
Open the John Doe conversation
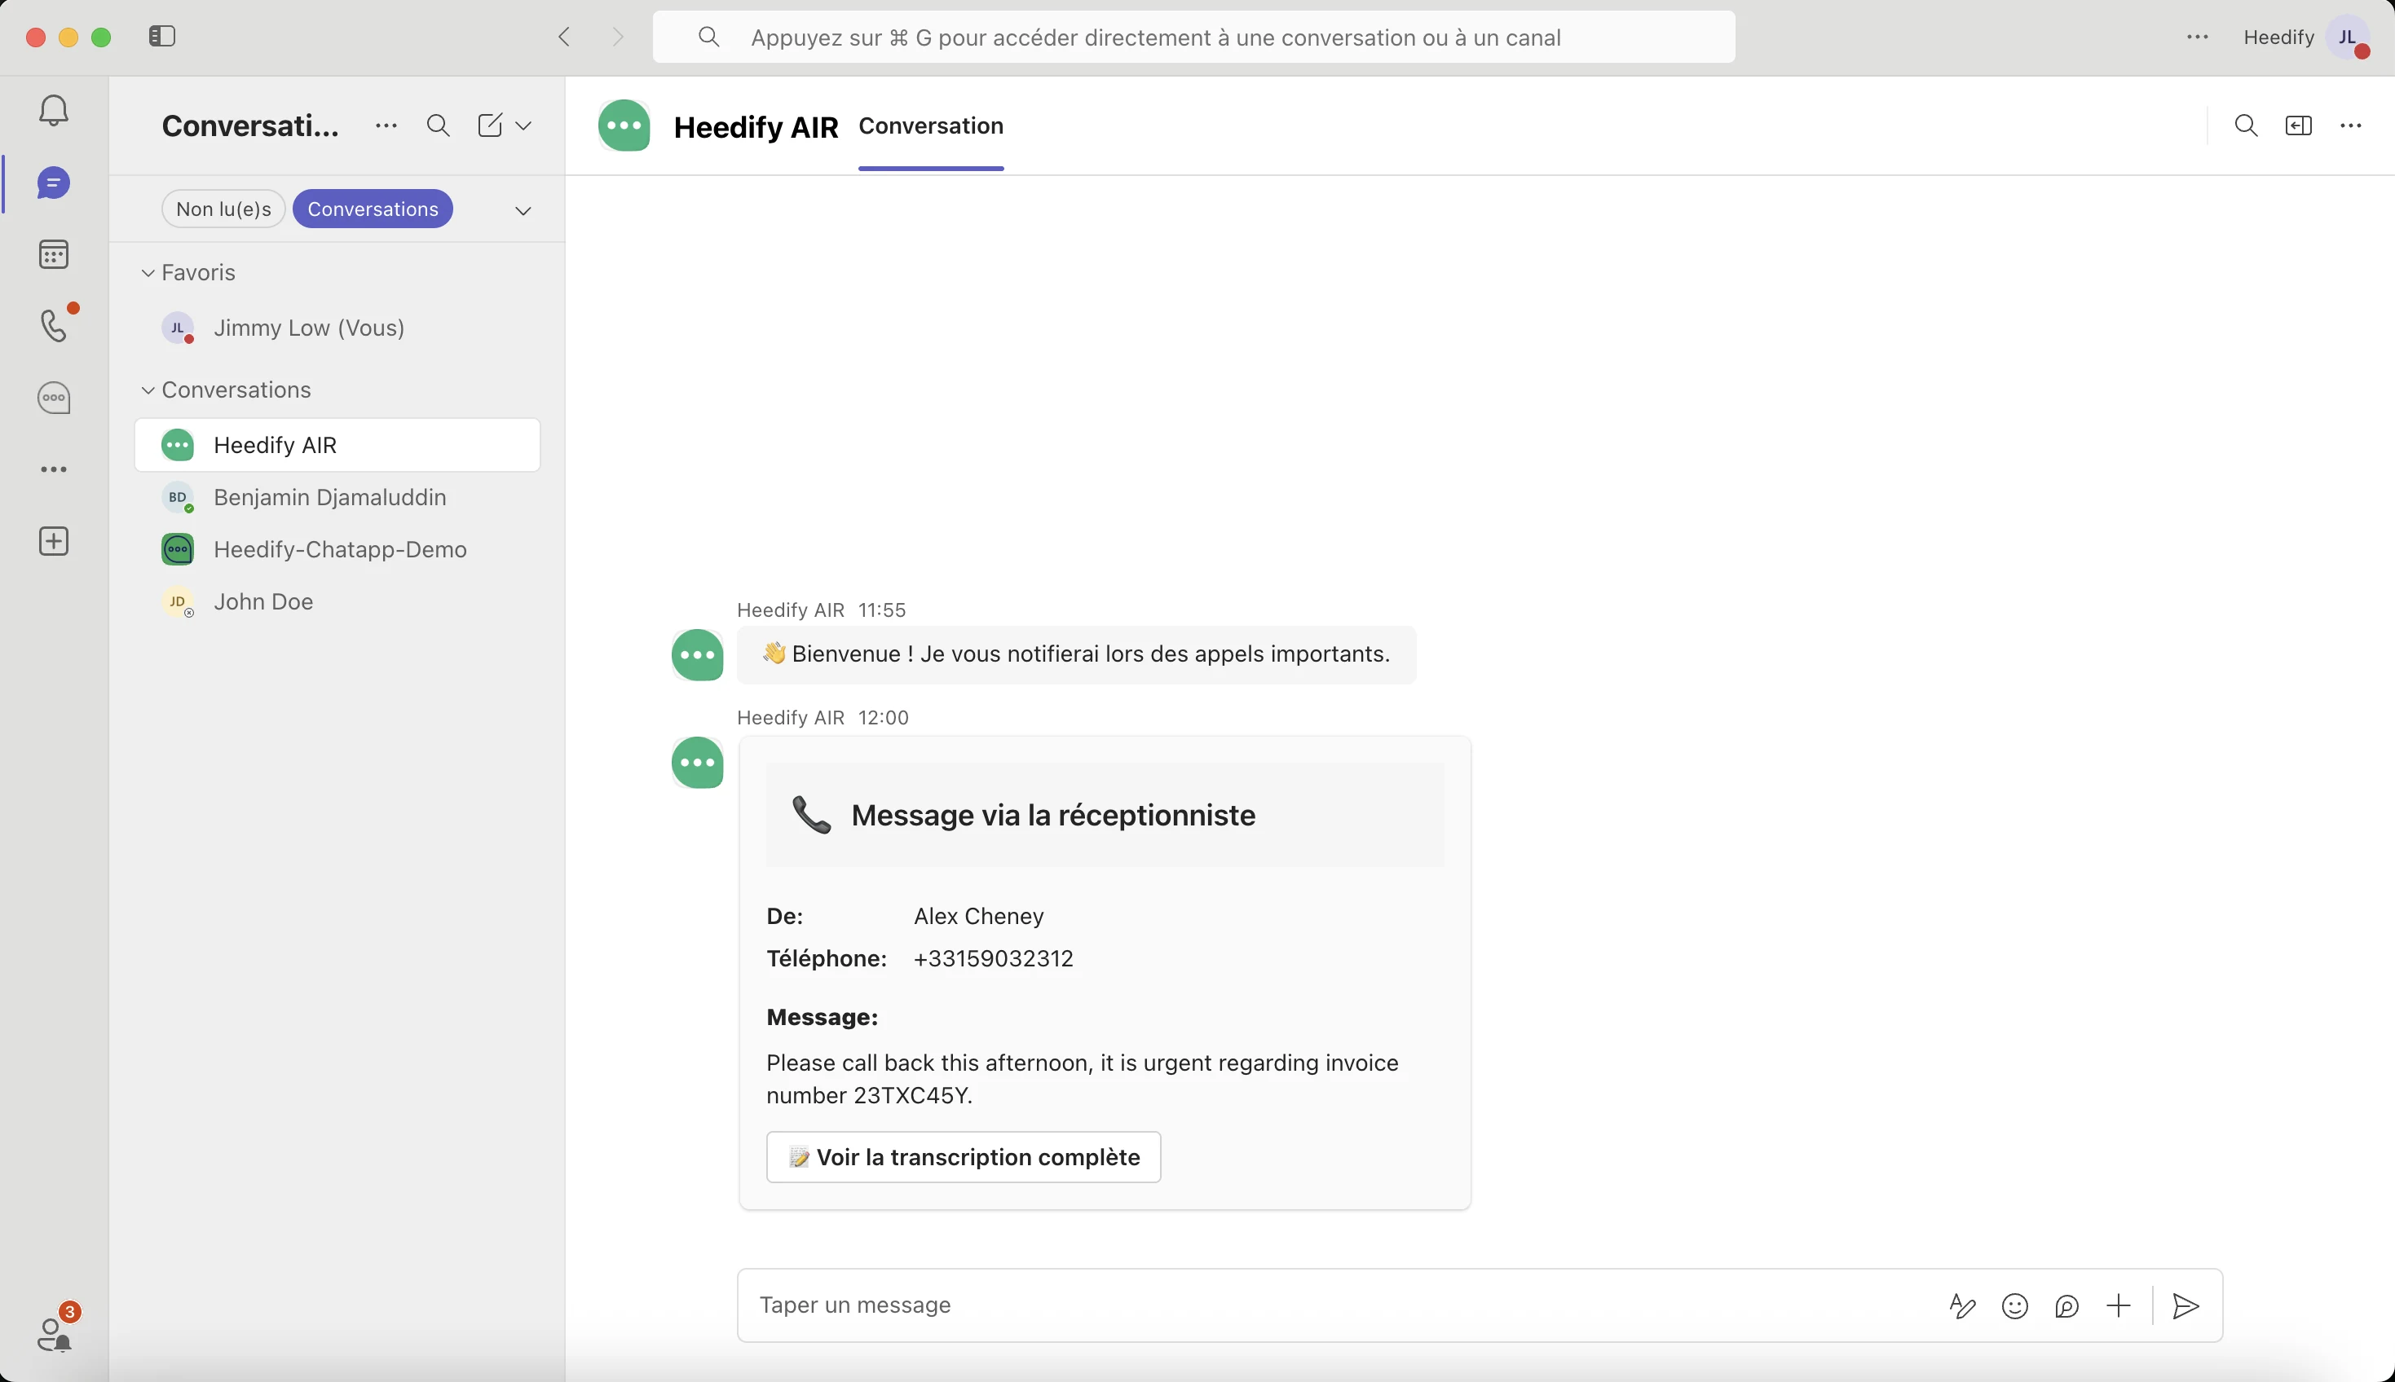[337, 601]
